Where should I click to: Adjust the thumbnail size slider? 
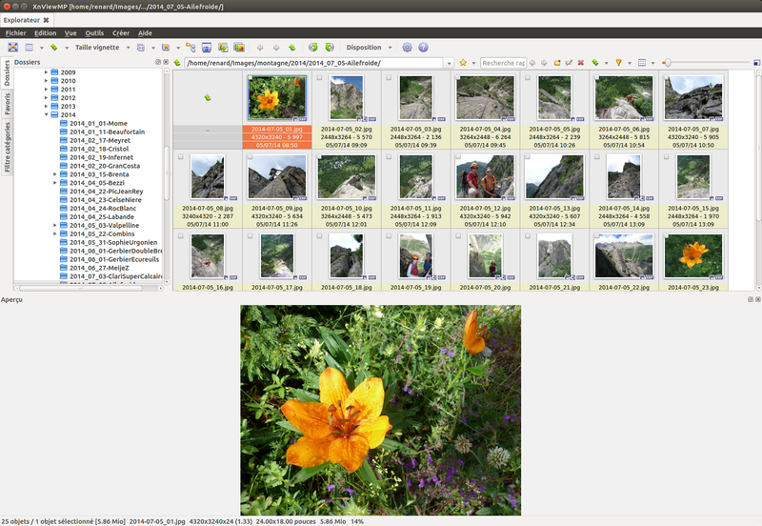coord(667,63)
